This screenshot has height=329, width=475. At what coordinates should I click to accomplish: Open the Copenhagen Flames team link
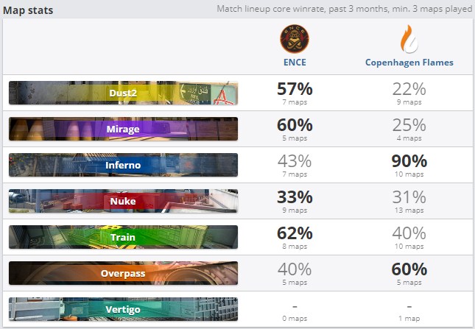pos(409,63)
